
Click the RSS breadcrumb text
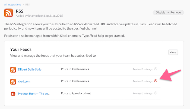click(27, 5)
